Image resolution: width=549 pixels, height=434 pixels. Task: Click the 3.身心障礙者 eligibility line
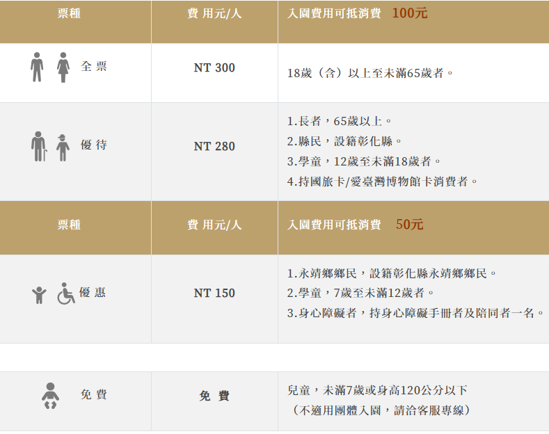click(x=415, y=313)
